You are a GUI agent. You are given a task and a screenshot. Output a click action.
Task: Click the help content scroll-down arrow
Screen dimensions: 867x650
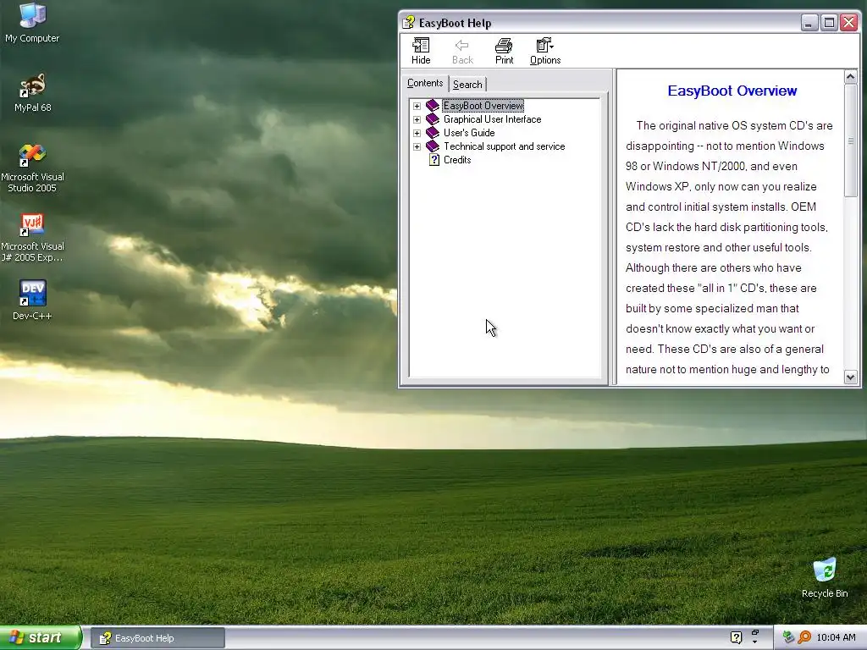tap(850, 377)
